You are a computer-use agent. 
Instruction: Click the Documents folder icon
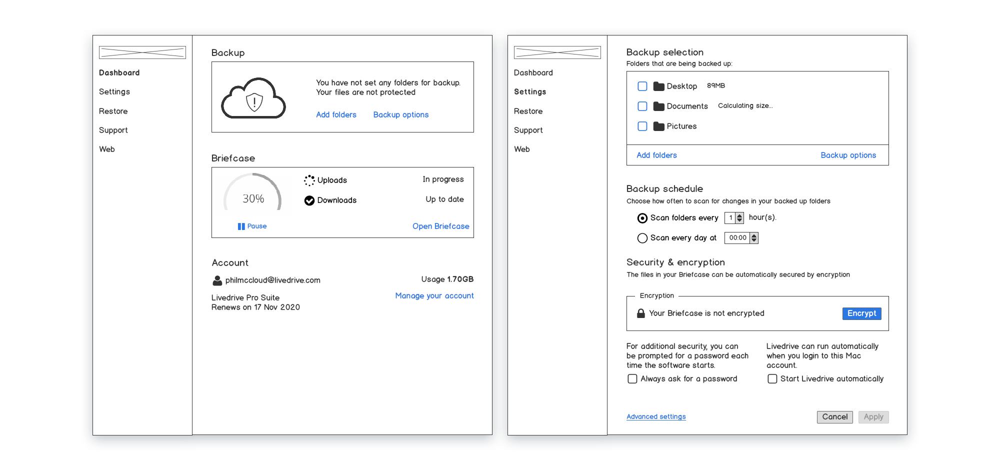pos(659,106)
